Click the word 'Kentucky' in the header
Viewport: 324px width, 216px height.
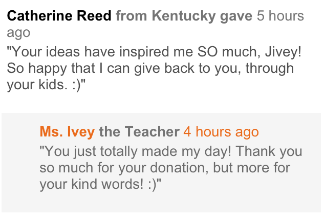pos(184,16)
